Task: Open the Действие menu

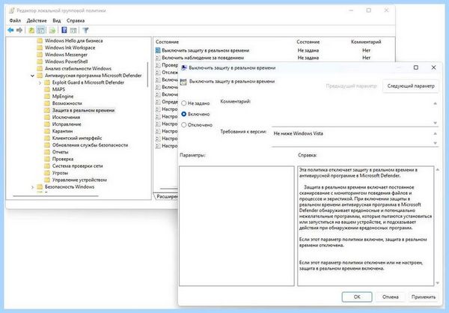Action: point(37,21)
